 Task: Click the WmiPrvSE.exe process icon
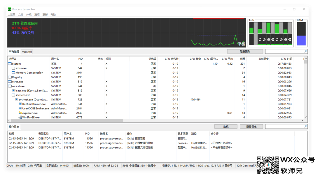tap(20, 117)
